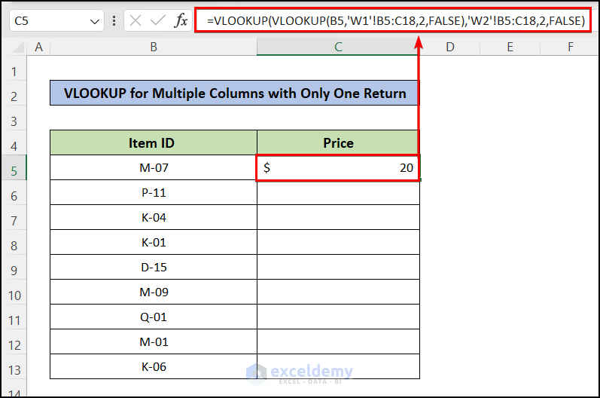Select the 'Item ID' header cell
Image resolution: width=600 pixels, height=398 pixels.
(154, 143)
